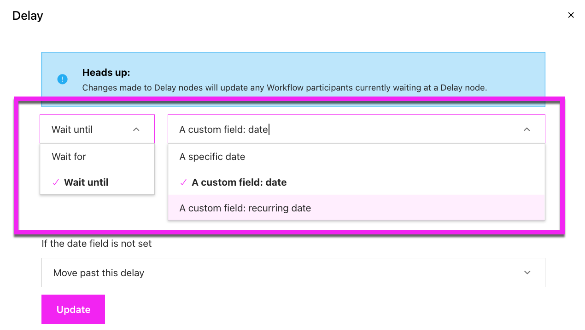The width and height of the screenshot is (585, 330).
Task: Select A custom field: date option
Action: [x=240, y=182]
